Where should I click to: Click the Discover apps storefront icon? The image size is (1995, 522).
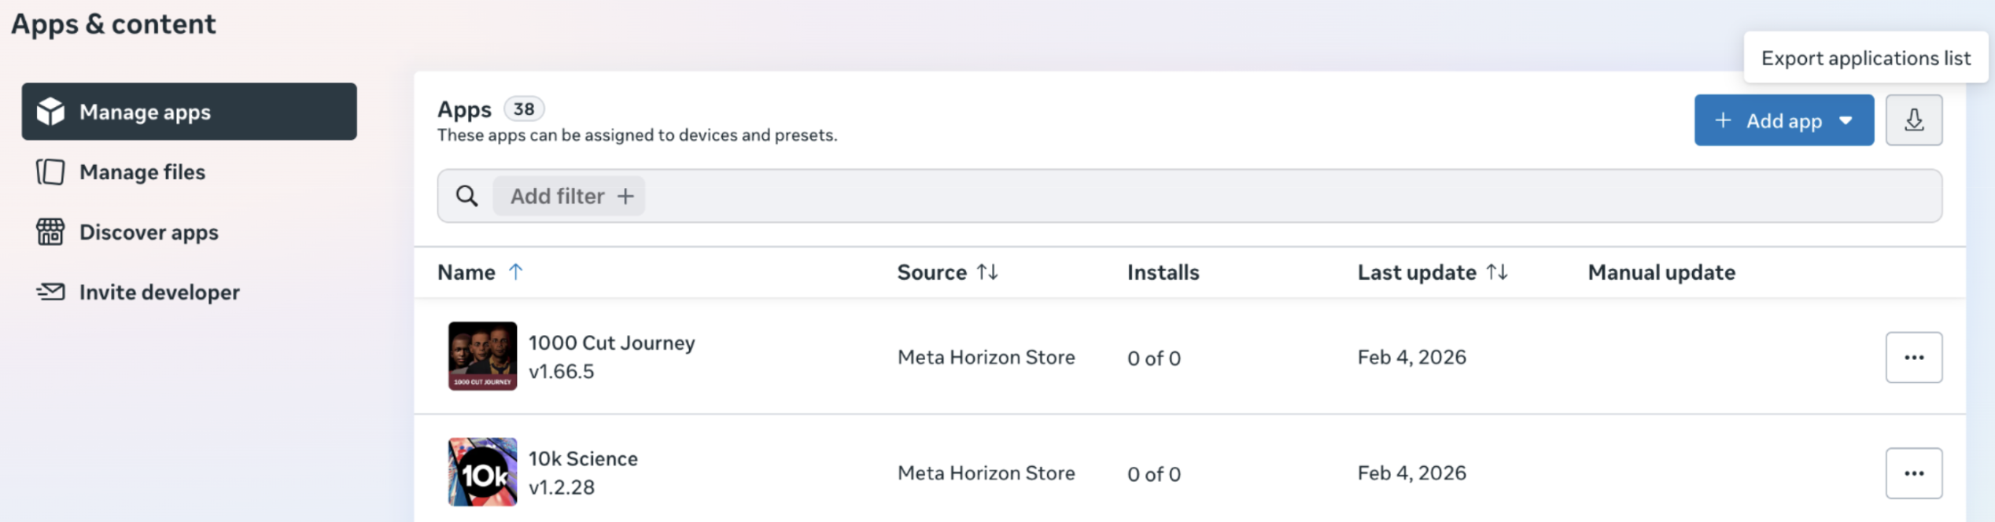click(50, 232)
